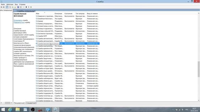Click the gear icon of Служба виртуализации row
The image size is (200, 112).
tap(37, 46)
